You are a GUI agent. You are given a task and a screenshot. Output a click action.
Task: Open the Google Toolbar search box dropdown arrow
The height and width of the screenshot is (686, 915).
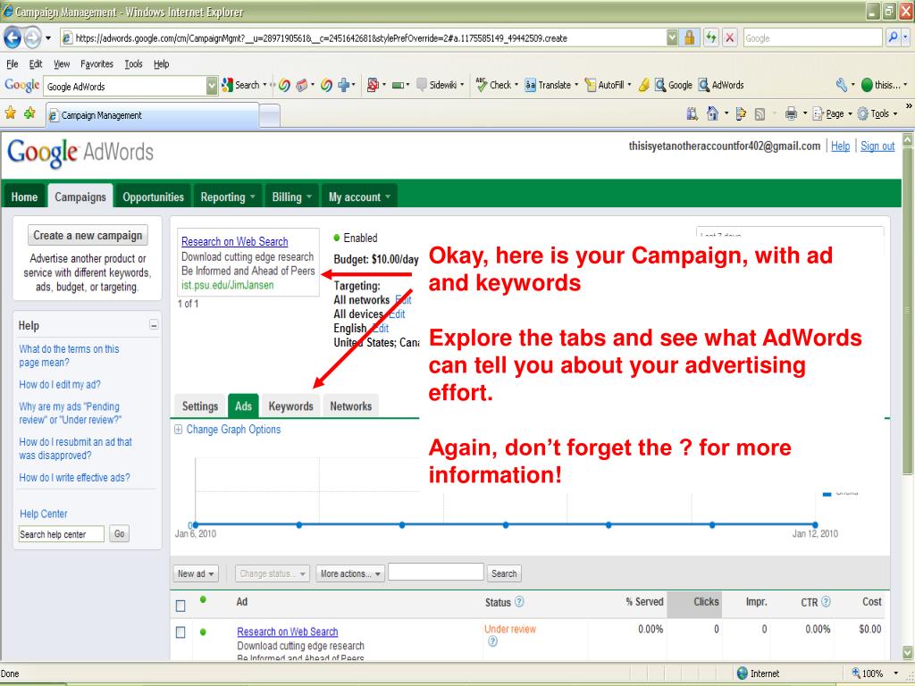tap(211, 86)
